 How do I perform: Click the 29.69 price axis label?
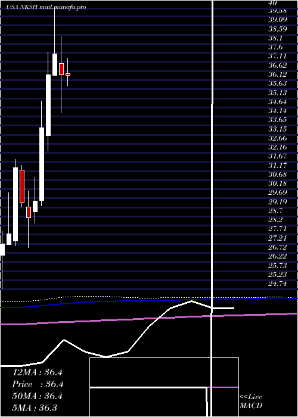277,192
